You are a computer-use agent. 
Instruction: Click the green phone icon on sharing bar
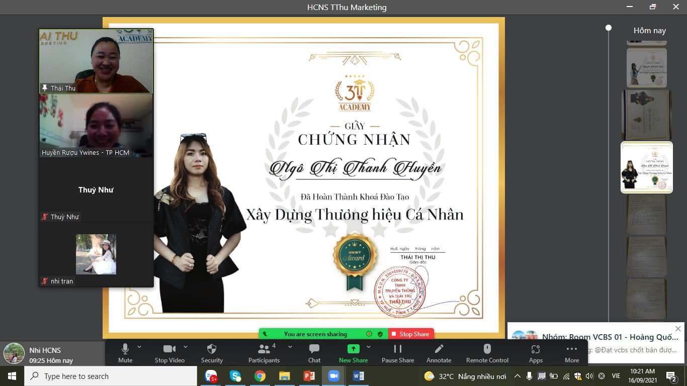point(265,334)
